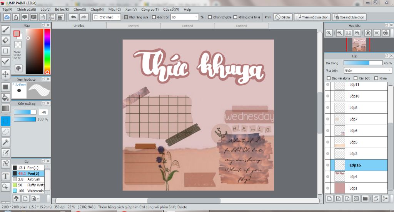Click new raster layer icon at layers bottom
Viewport: 394px width, 212px height.
tap(329, 199)
